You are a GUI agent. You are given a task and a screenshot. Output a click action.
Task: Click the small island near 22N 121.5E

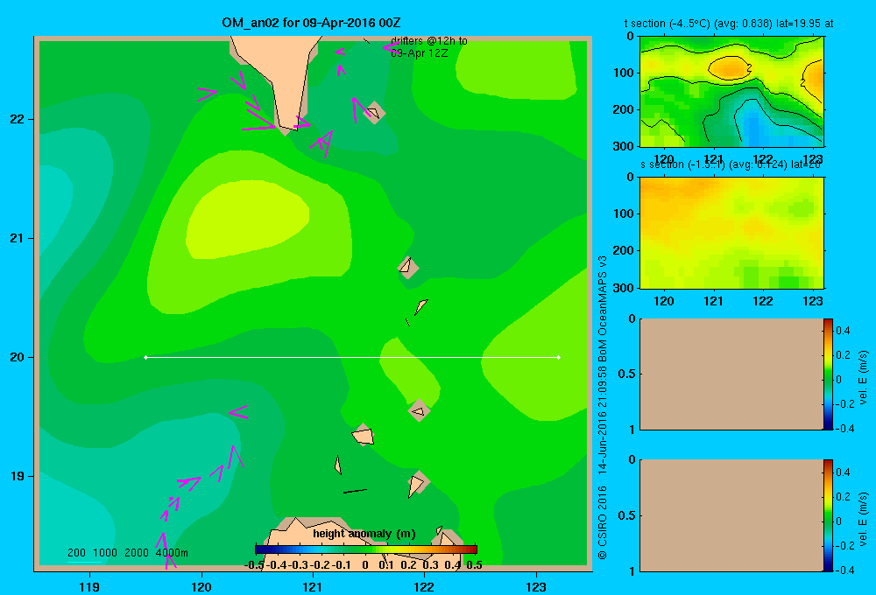point(374,113)
